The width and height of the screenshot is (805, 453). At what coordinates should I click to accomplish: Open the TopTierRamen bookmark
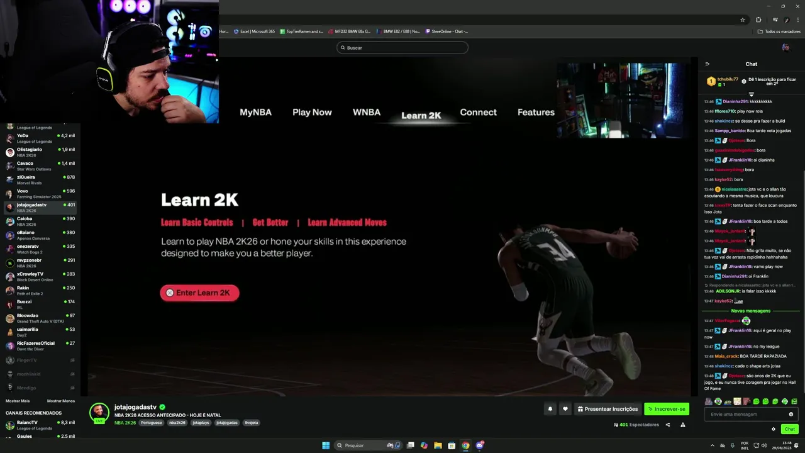click(x=301, y=31)
